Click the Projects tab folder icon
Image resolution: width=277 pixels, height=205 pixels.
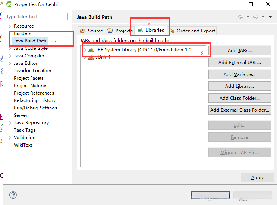point(110,31)
